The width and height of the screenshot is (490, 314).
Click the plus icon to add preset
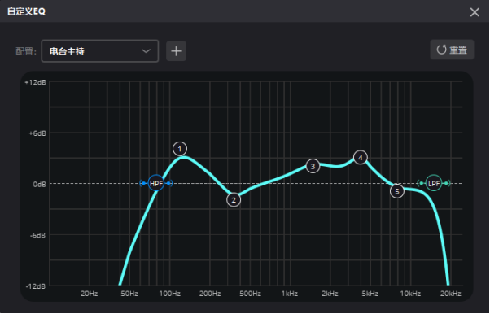pos(177,51)
